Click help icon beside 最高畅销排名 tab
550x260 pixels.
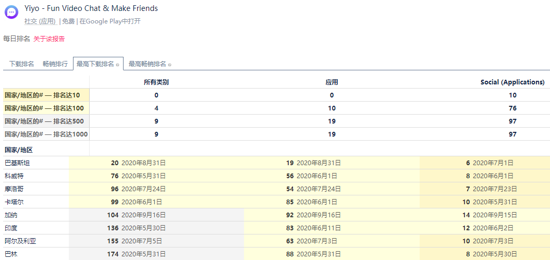170,65
